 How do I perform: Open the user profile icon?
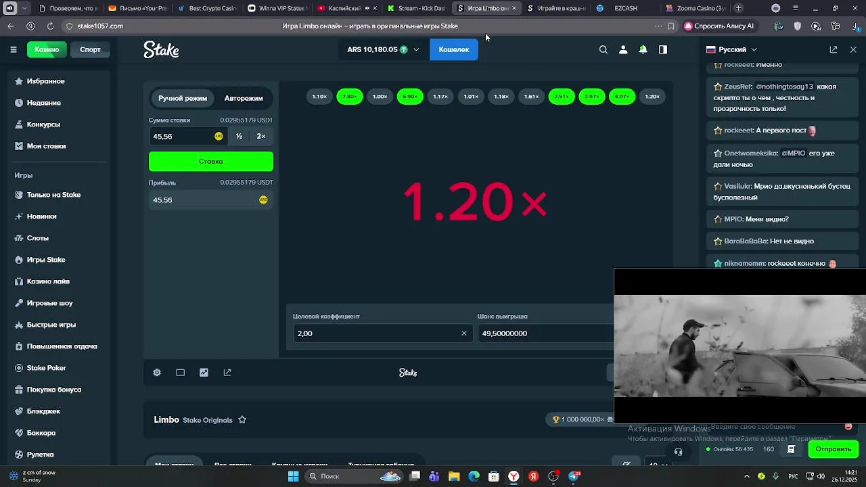point(623,49)
